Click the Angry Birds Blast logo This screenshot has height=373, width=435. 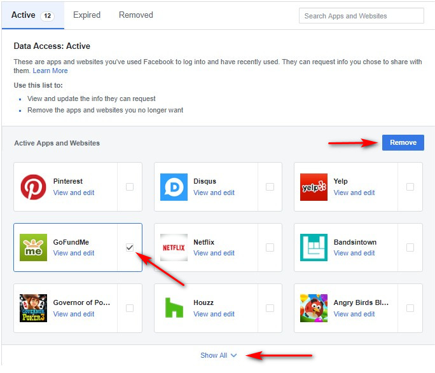coord(314,308)
